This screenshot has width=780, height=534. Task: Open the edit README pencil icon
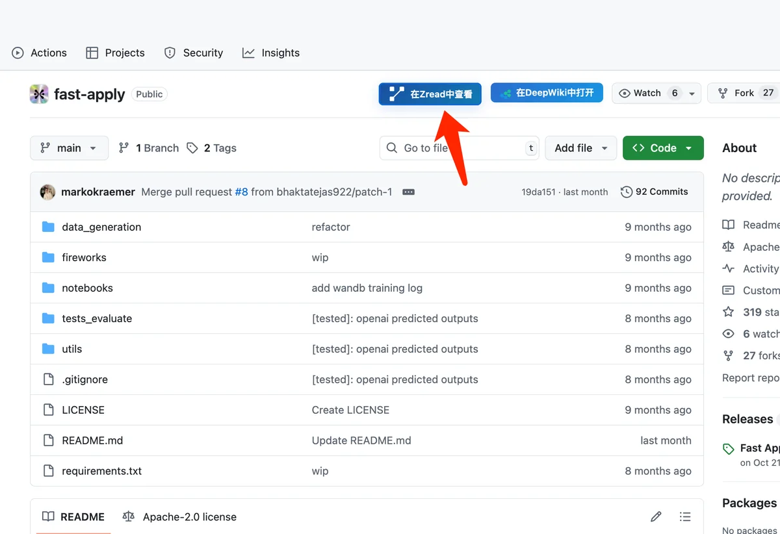click(x=656, y=517)
